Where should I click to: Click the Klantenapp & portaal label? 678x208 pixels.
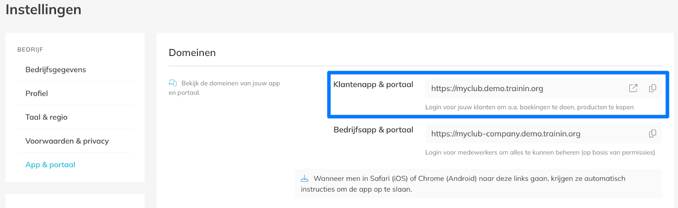pyautogui.click(x=373, y=84)
